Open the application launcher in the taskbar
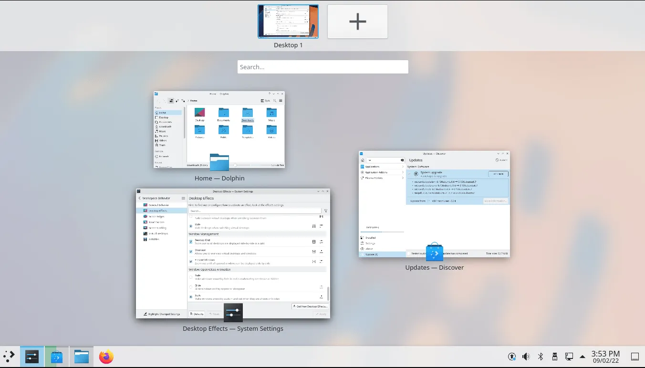The image size is (645, 368). (9, 356)
